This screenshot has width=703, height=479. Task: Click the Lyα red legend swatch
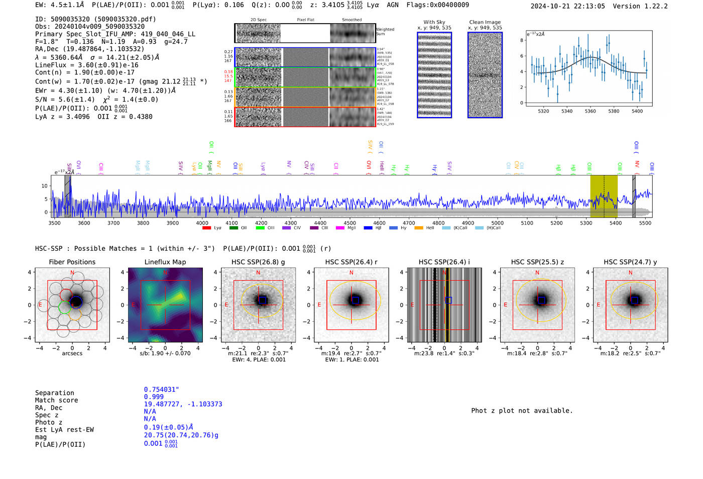206,228
